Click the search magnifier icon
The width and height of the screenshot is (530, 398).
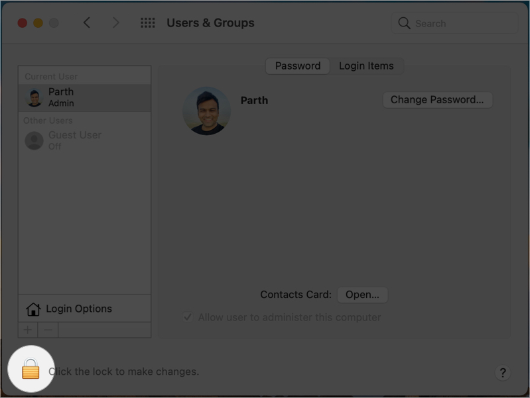click(404, 23)
